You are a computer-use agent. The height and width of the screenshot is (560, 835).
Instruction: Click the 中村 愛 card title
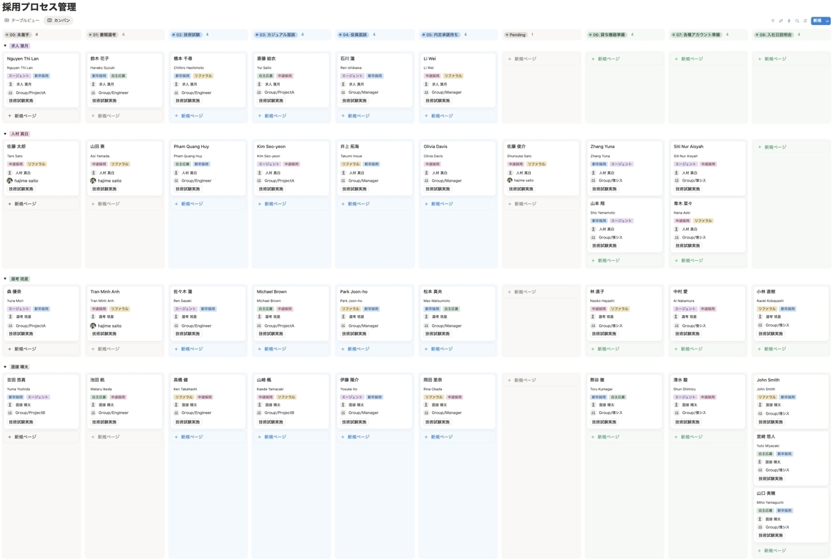(681, 292)
